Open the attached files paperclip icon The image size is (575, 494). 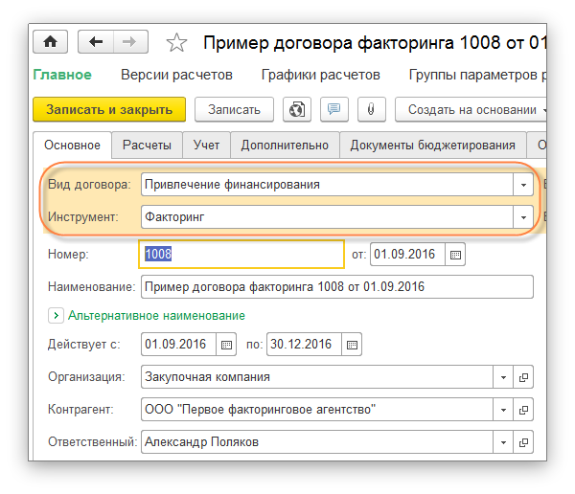coord(370,109)
